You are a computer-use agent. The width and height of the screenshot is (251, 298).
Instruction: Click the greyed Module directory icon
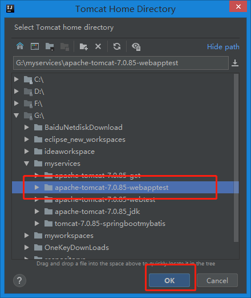[x=64, y=46]
